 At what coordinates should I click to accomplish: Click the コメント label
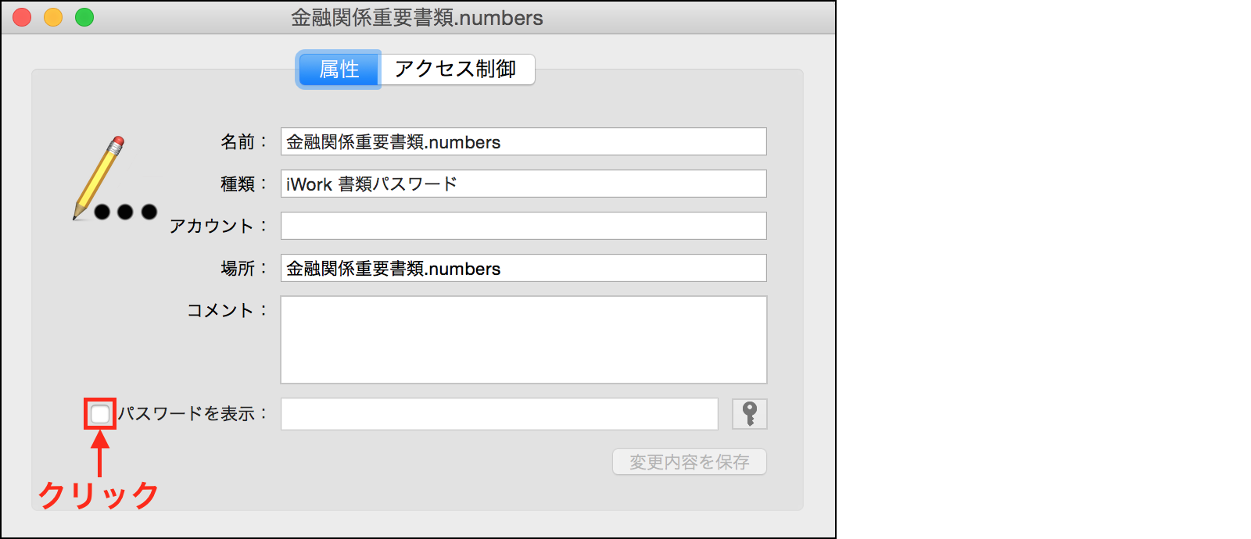point(221,311)
